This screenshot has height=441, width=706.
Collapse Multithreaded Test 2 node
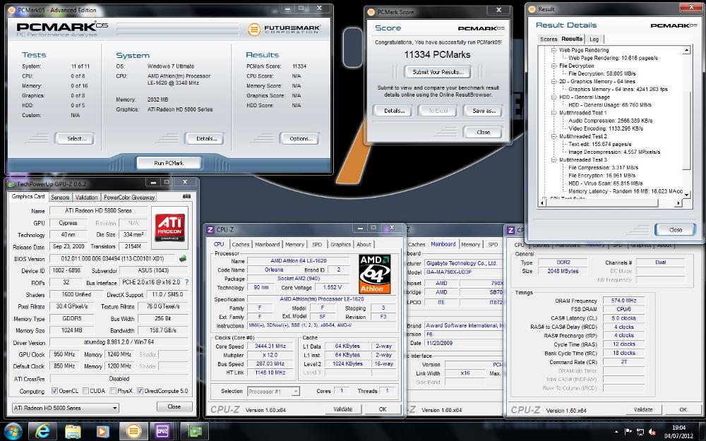point(554,136)
